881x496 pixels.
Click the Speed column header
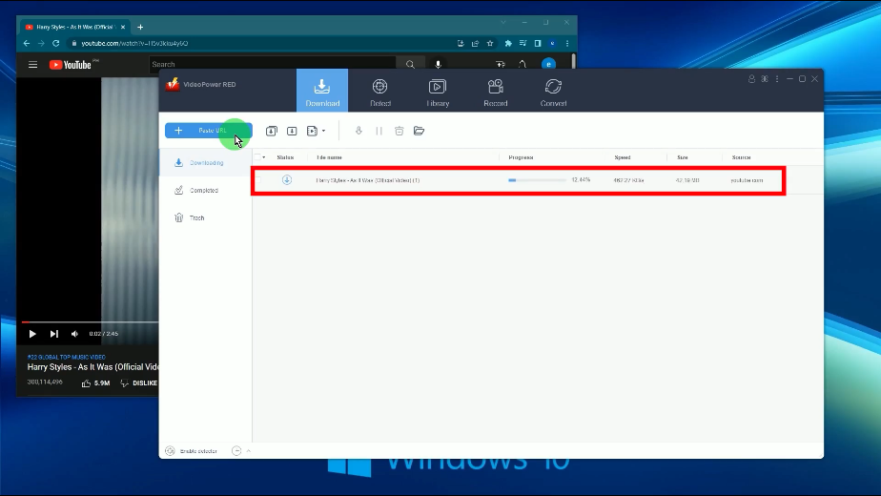[x=623, y=157]
